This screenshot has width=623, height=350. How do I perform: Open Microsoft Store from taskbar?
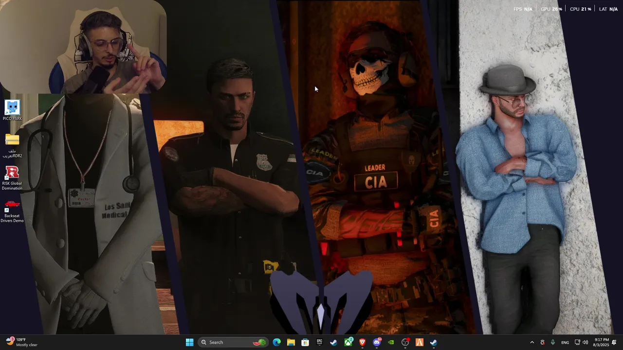pyautogui.click(x=305, y=342)
